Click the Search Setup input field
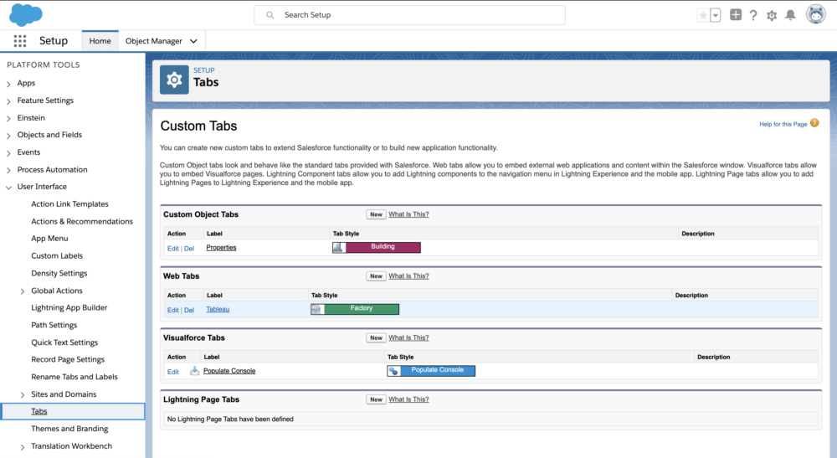The height and width of the screenshot is (458, 837). pos(410,15)
